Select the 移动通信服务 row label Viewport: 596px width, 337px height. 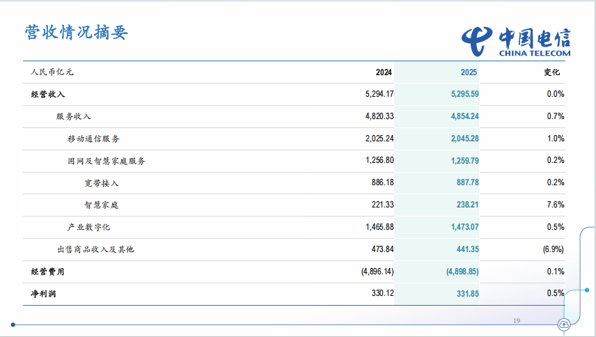click(x=93, y=139)
